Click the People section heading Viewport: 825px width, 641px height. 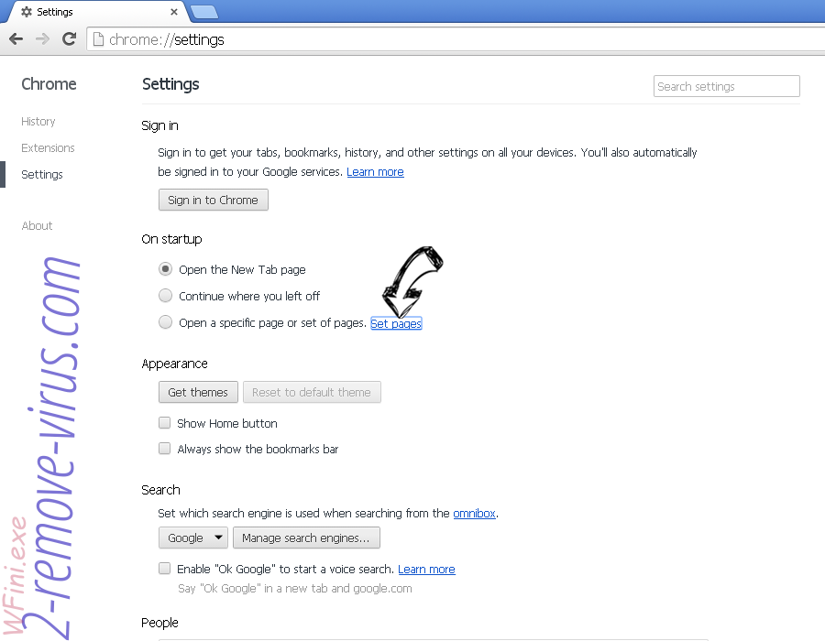[159, 623]
